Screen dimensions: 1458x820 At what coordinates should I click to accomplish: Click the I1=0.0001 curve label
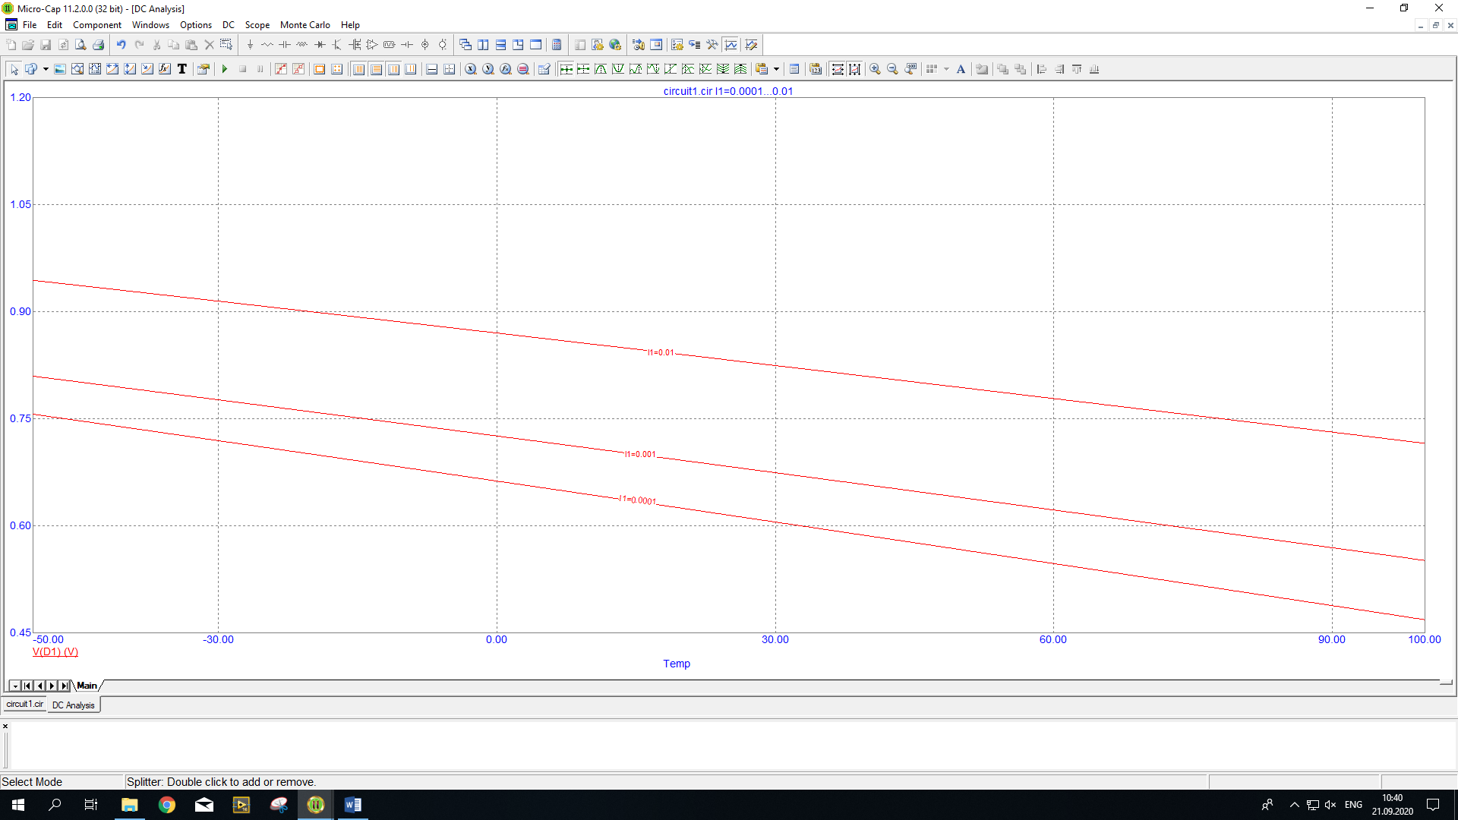point(638,500)
